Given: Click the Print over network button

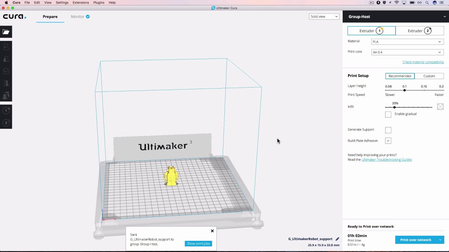Looking at the screenshot, I should click(416, 240).
